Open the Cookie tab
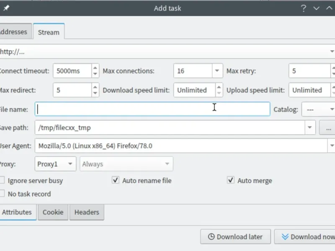335x251 pixels. point(53,212)
